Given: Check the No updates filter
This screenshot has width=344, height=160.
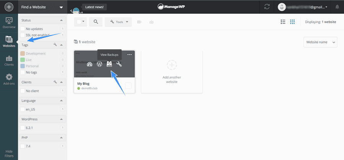Looking at the screenshot, I should click(x=23, y=29).
